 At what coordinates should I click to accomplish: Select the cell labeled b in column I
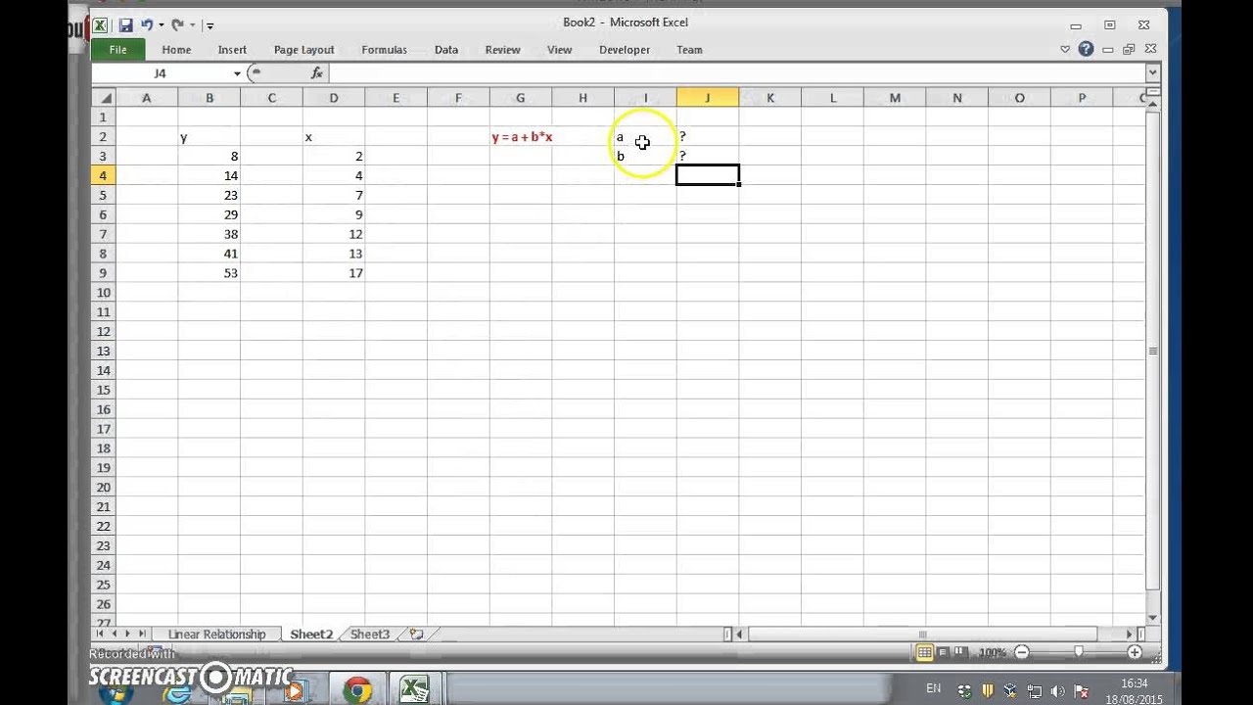pos(645,156)
